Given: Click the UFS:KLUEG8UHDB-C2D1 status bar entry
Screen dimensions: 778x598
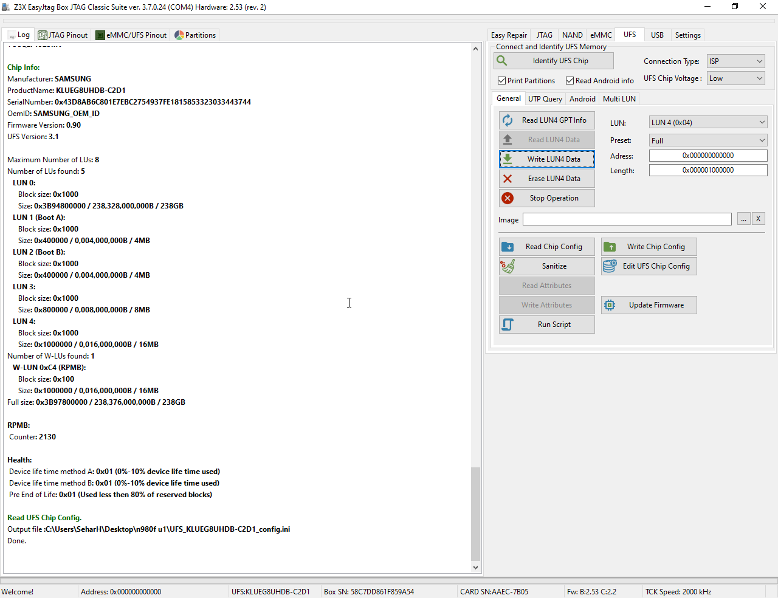Looking at the screenshot, I should [270, 592].
